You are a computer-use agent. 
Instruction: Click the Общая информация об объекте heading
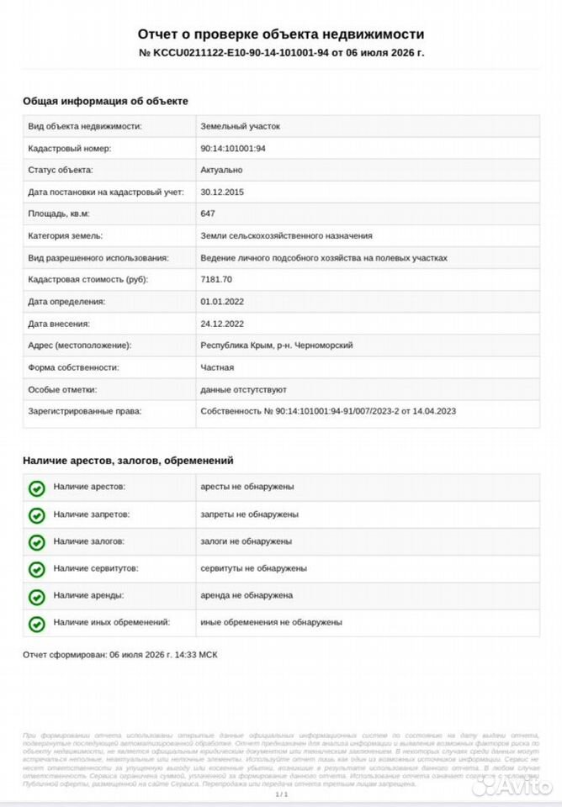[105, 101]
